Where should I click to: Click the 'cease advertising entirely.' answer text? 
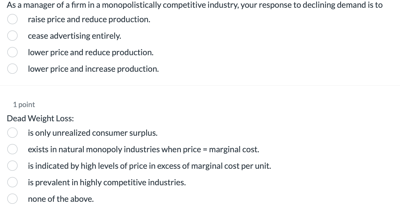[75, 36]
